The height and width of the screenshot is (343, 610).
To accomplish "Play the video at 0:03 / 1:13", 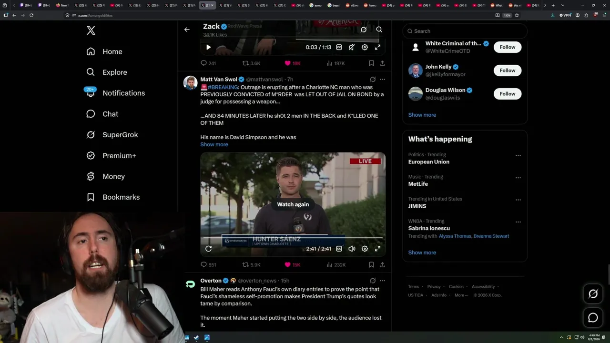I will 208,47.
